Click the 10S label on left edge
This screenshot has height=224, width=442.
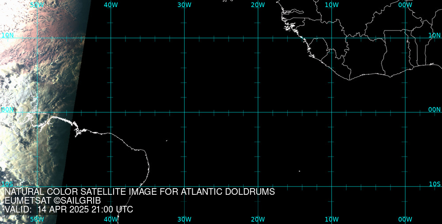pos(8,184)
